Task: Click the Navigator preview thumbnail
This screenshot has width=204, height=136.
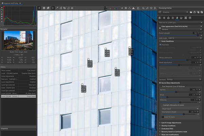Action: tap(18, 40)
